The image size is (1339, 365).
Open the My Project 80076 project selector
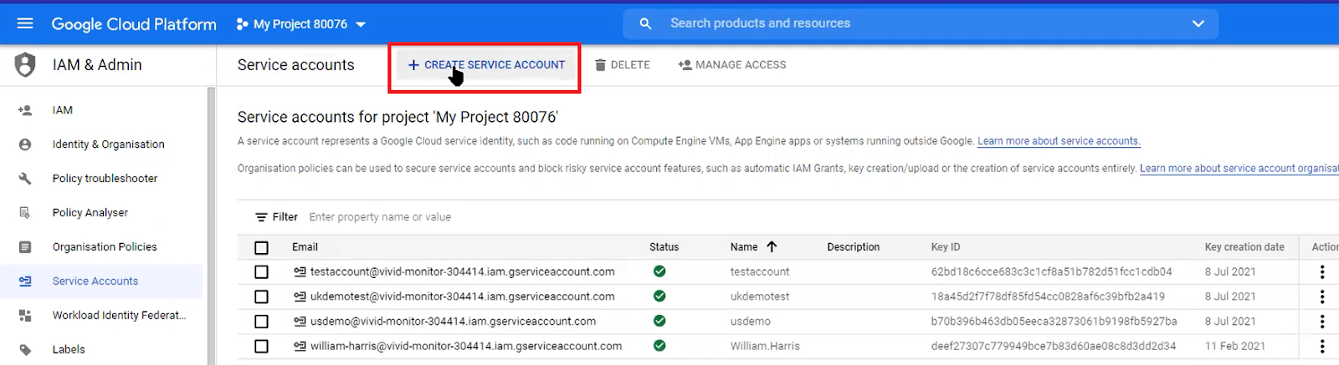point(301,24)
